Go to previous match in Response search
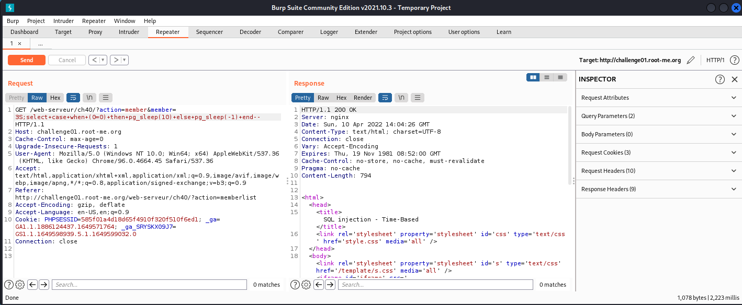 click(319, 285)
